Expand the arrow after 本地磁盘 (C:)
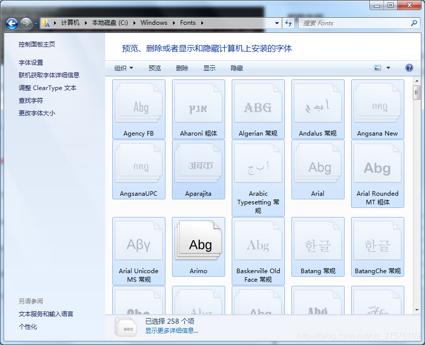Viewport: 425px width, 345px height. click(134, 23)
